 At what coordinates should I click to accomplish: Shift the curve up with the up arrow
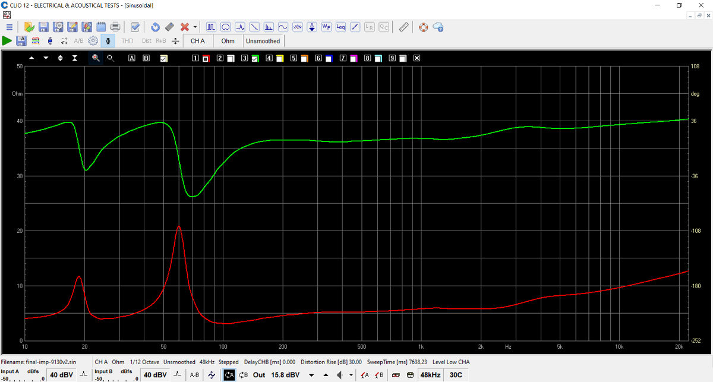[31, 58]
